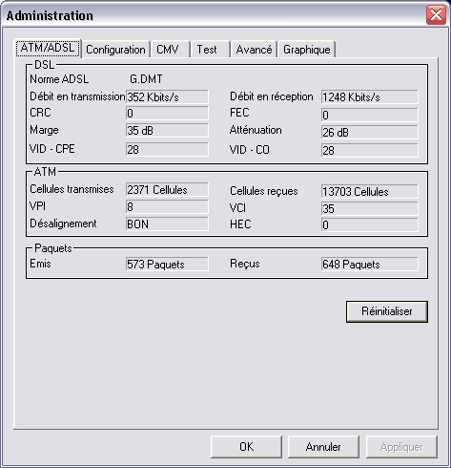The height and width of the screenshot is (468, 451).
Task: Click the Réinitialiser button
Action: [387, 311]
